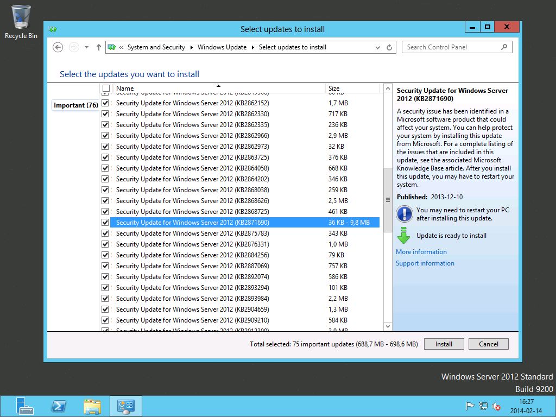Click the window title bar system icon
This screenshot has height=417, width=556.
pos(53,29)
